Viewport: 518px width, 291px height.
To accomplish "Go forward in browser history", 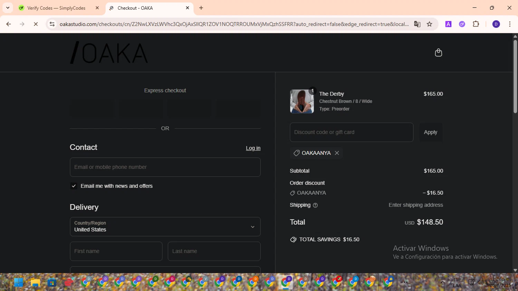I will 22,24.
